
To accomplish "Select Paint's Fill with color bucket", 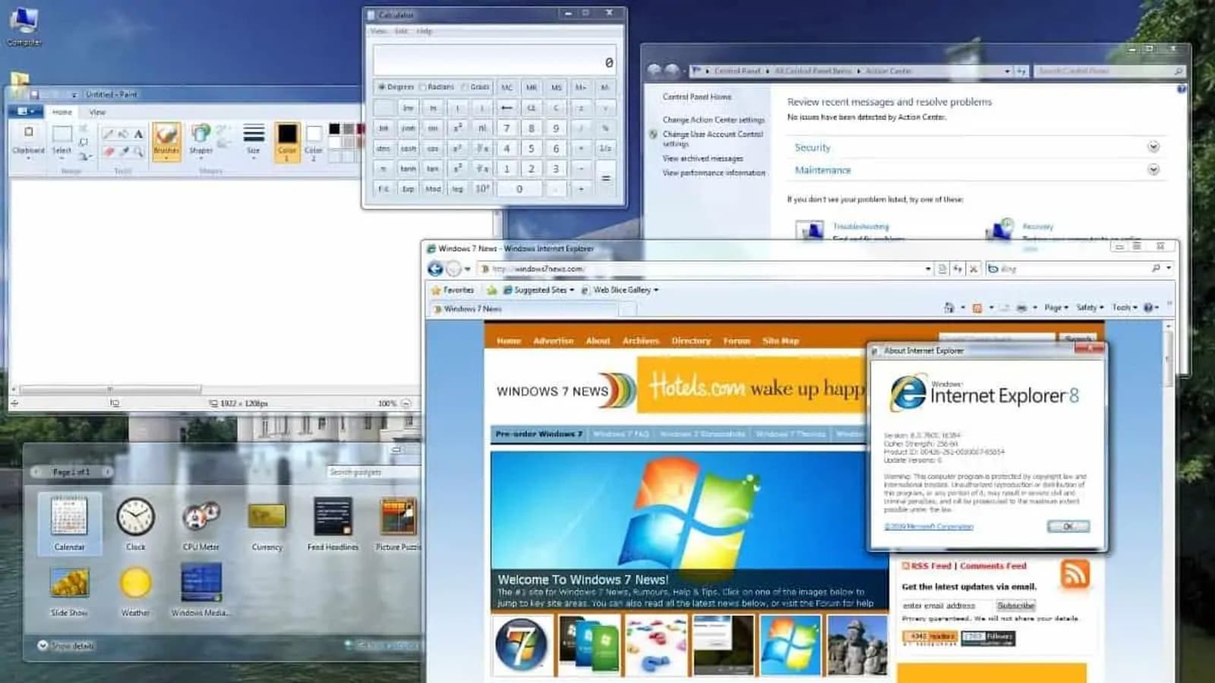I will (x=124, y=134).
